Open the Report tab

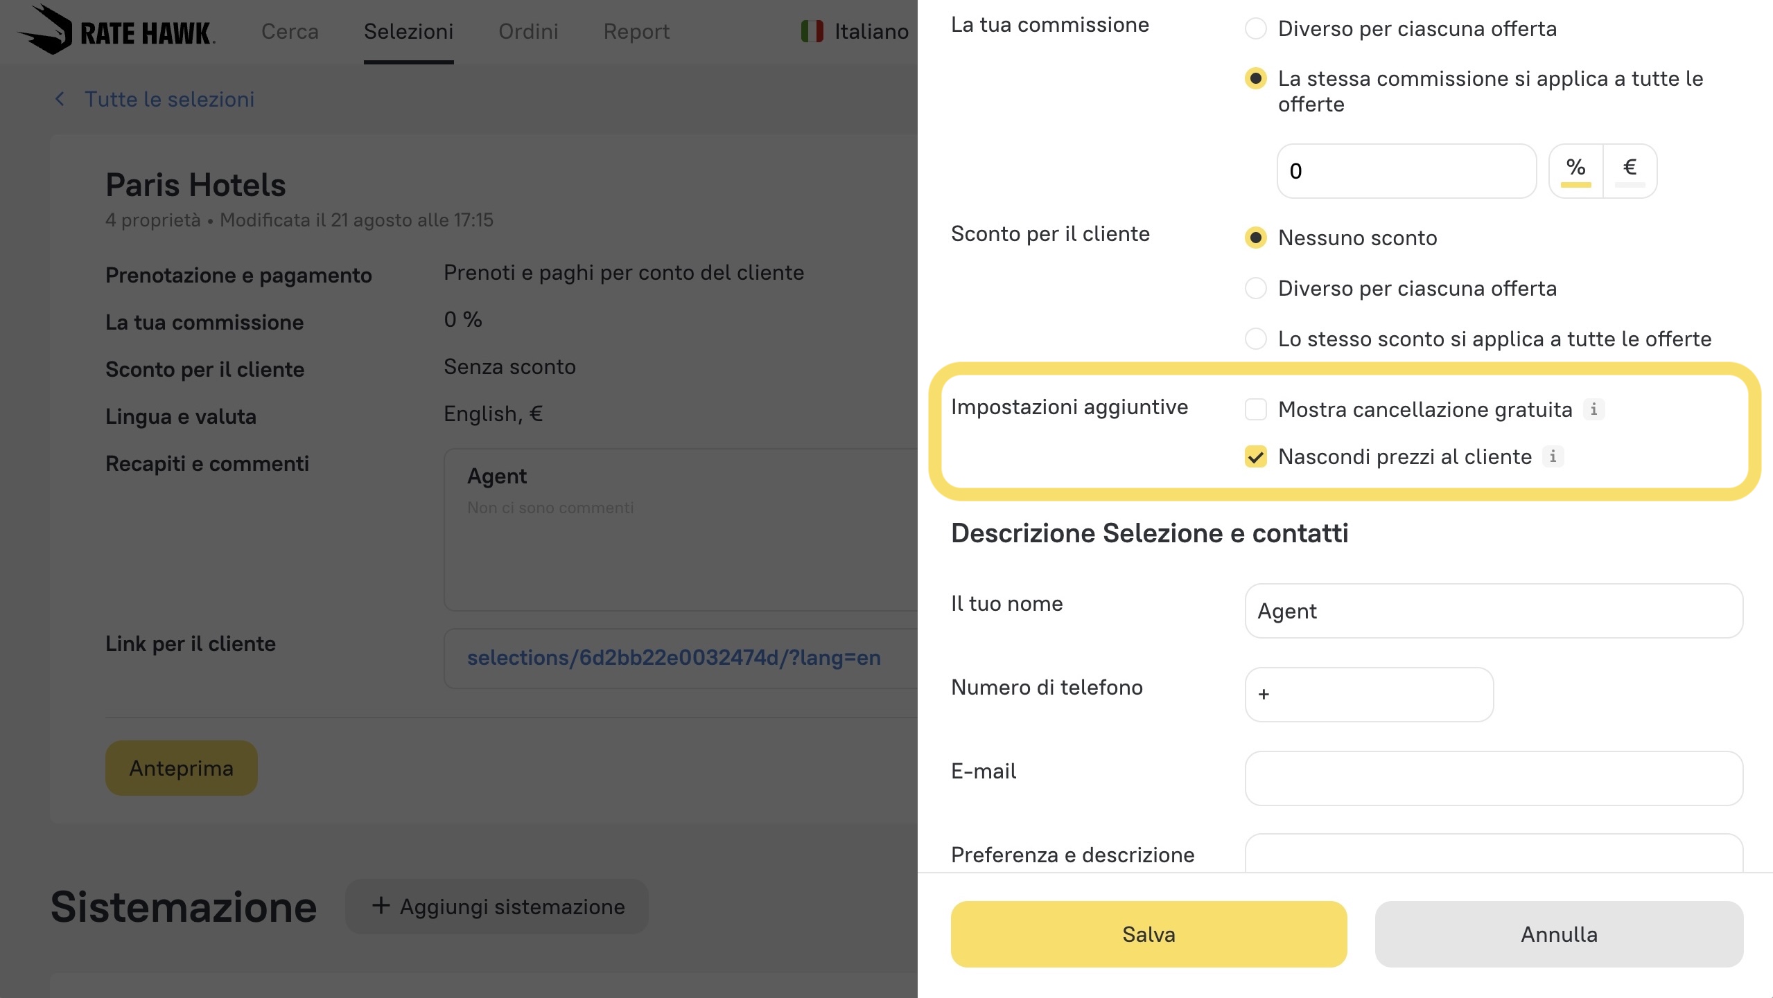point(636,31)
